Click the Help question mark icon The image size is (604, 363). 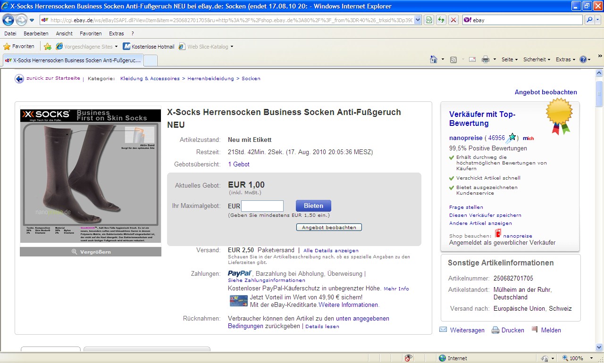tap(583, 59)
